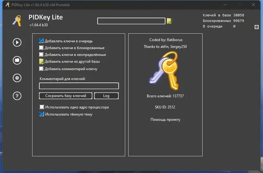
Task: Toggle 'Добавлять ключи в очередь' checkbox
Action: pos(41,41)
